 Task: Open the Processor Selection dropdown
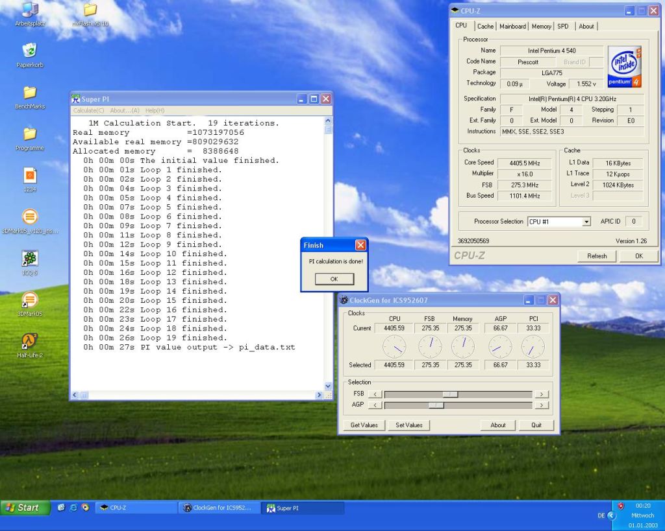point(586,222)
